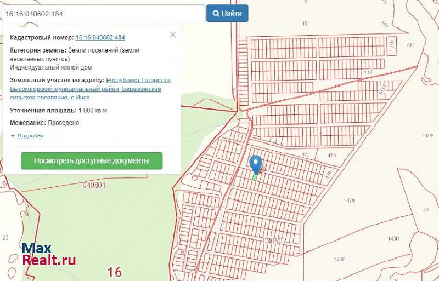Close the cadastral info popup
439x281 pixels.
[x=173, y=35]
